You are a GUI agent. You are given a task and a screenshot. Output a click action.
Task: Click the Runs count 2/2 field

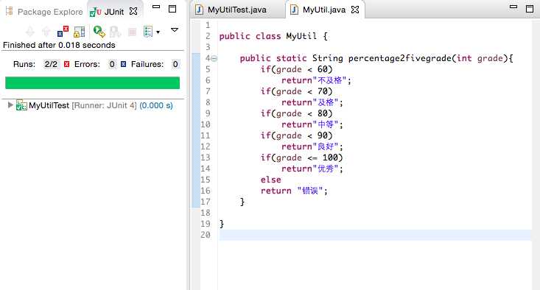(51, 64)
